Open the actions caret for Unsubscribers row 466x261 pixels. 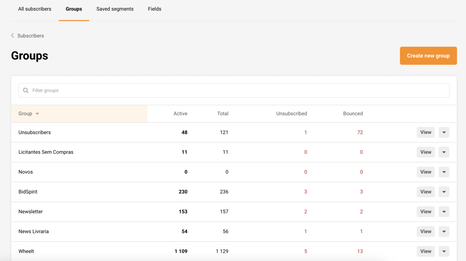[444, 132]
